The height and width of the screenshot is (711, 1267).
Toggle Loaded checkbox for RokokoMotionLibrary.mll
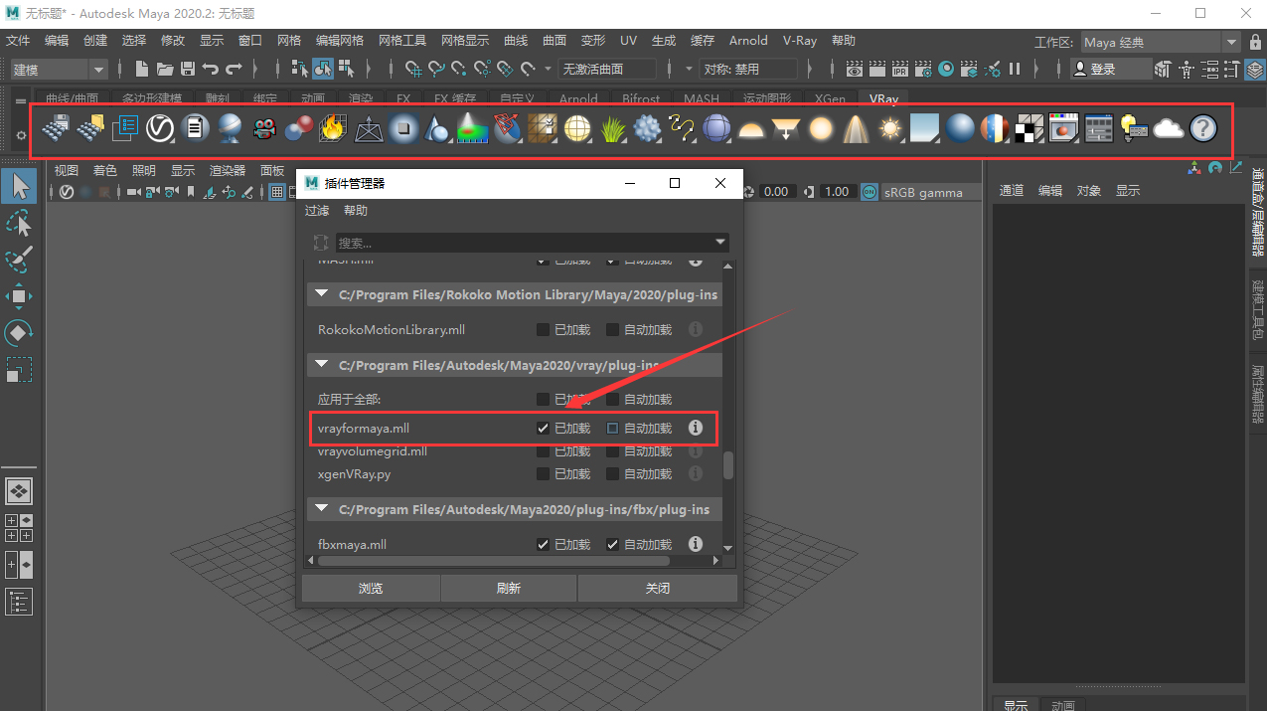543,329
